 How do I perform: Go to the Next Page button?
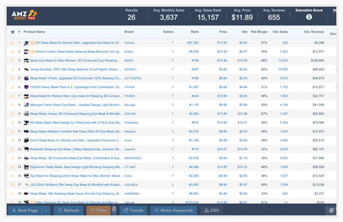click(x=25, y=210)
